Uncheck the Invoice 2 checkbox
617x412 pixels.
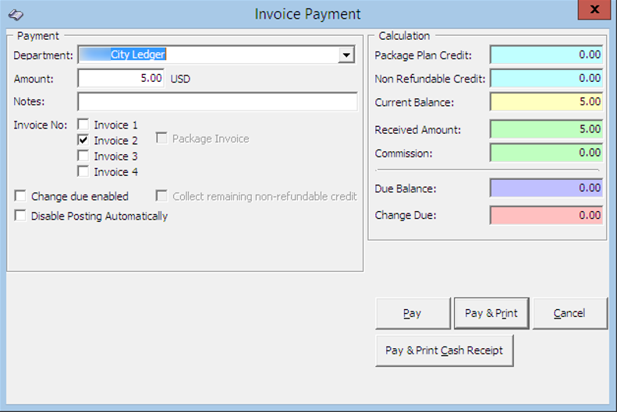(83, 140)
